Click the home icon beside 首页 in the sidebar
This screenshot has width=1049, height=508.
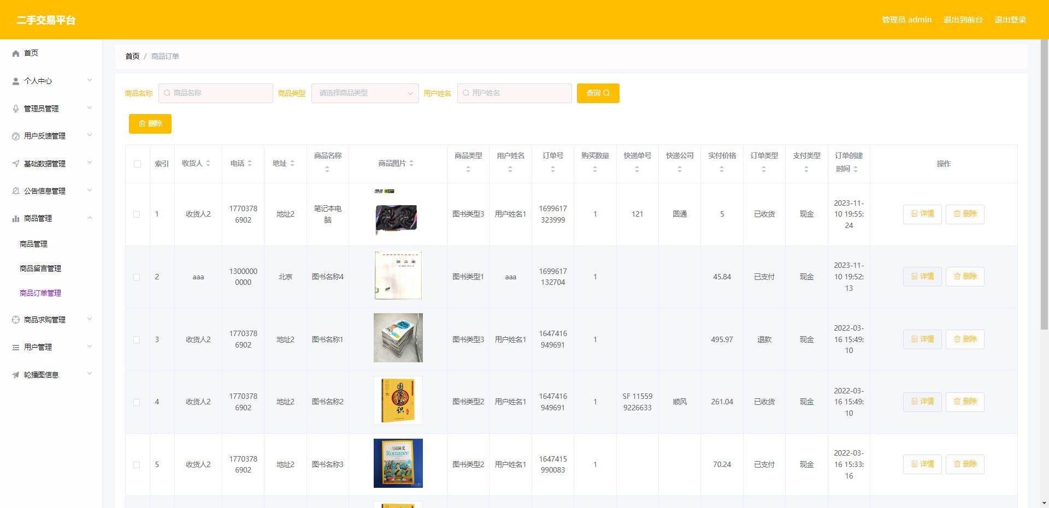(x=16, y=53)
